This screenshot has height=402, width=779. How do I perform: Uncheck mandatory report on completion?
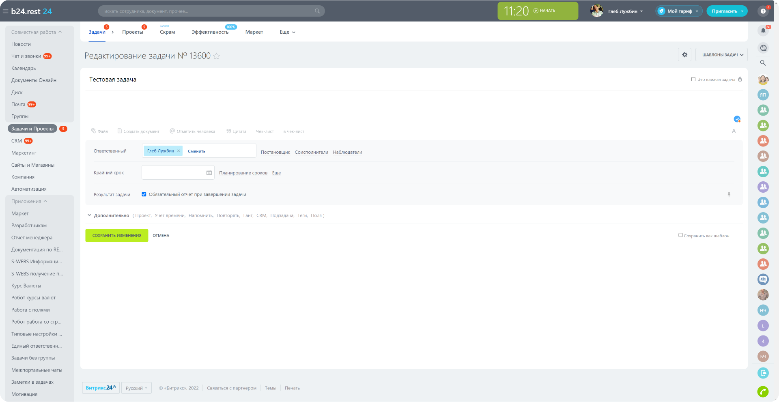pyautogui.click(x=144, y=194)
